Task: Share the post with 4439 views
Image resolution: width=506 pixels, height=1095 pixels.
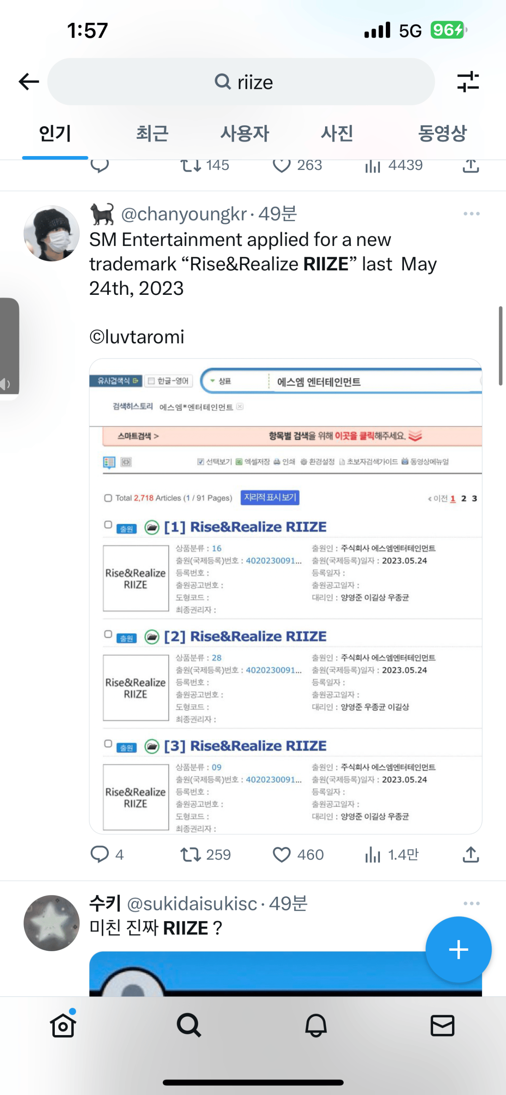Action: click(470, 166)
